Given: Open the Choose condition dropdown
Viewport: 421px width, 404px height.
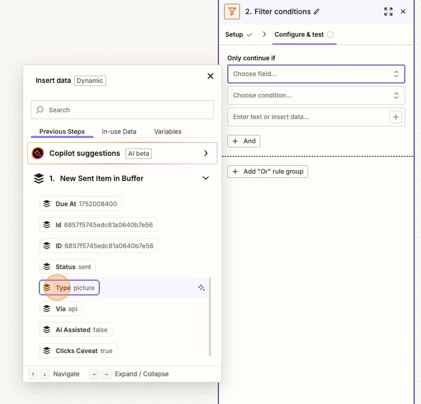Looking at the screenshot, I should pyautogui.click(x=316, y=95).
